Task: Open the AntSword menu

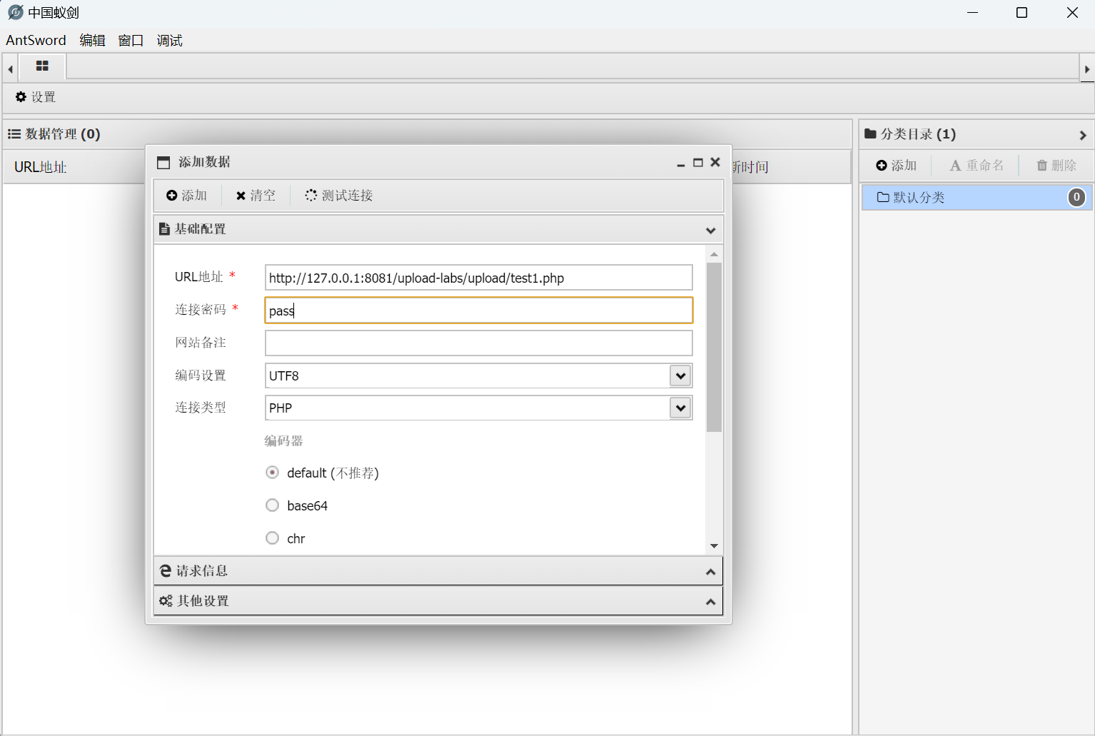Action: pos(36,41)
